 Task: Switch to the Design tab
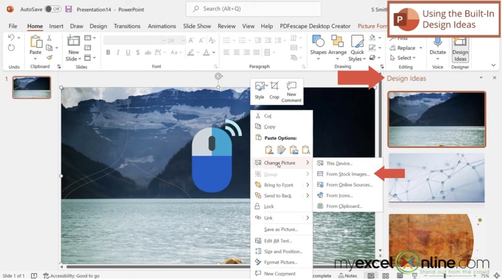tap(98, 26)
